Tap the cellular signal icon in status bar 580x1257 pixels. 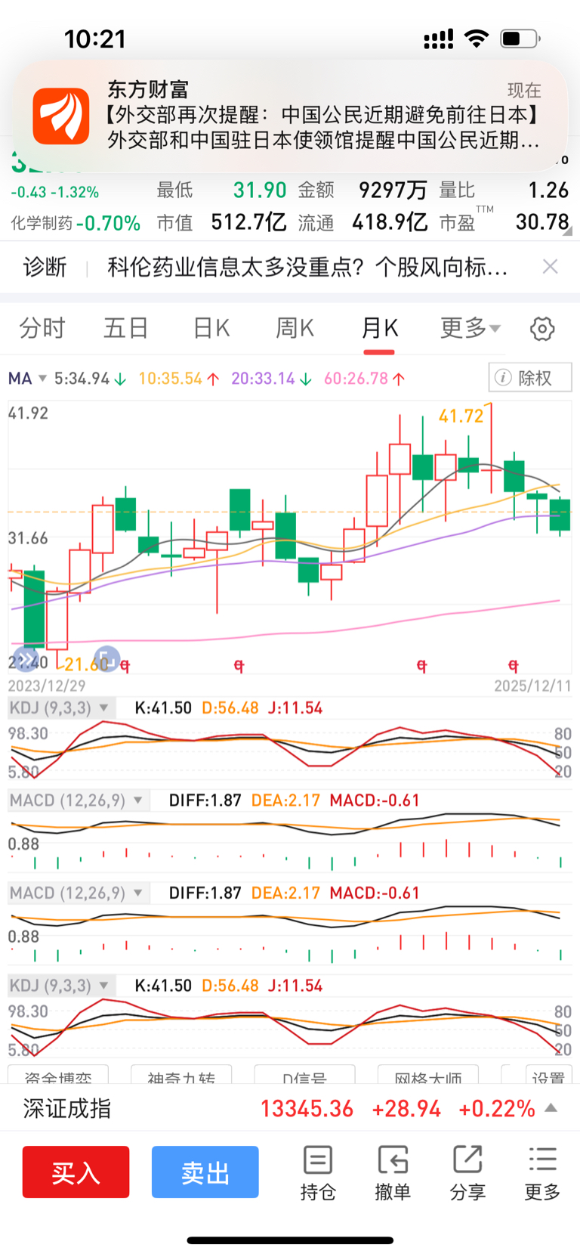click(x=439, y=39)
